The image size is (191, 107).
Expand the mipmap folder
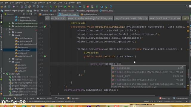[10, 59]
